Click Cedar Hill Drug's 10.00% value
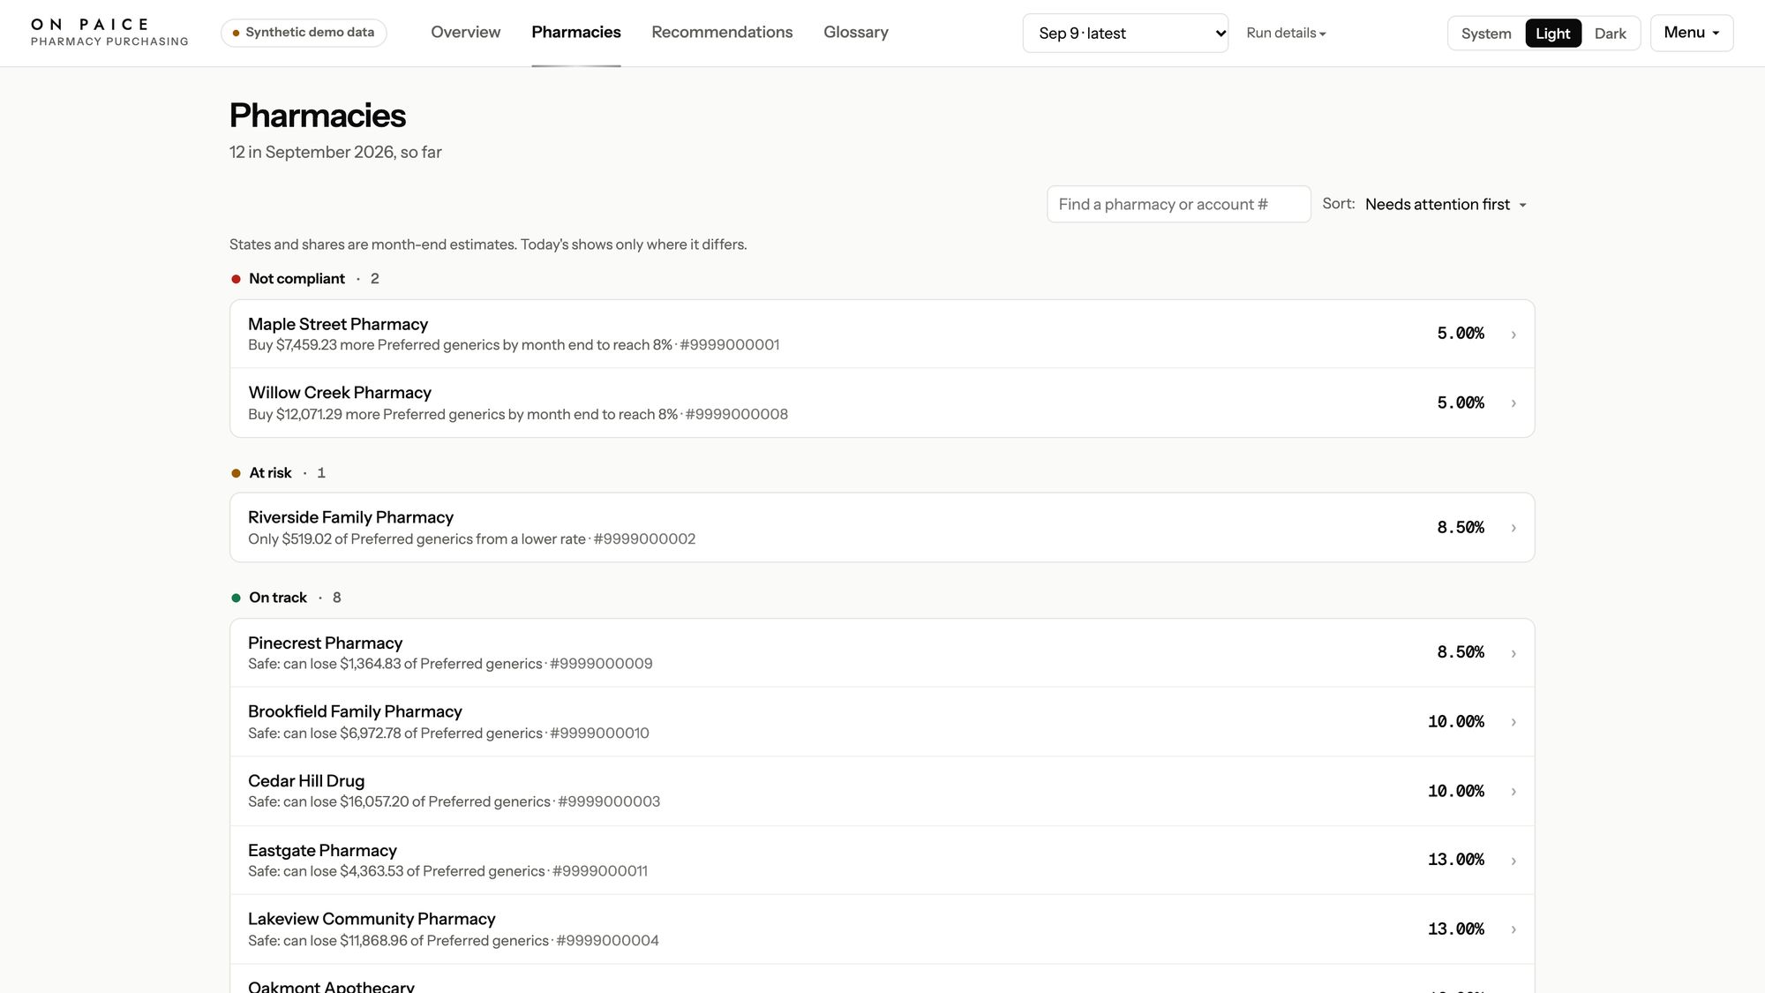This screenshot has width=1765, height=993. click(1456, 792)
